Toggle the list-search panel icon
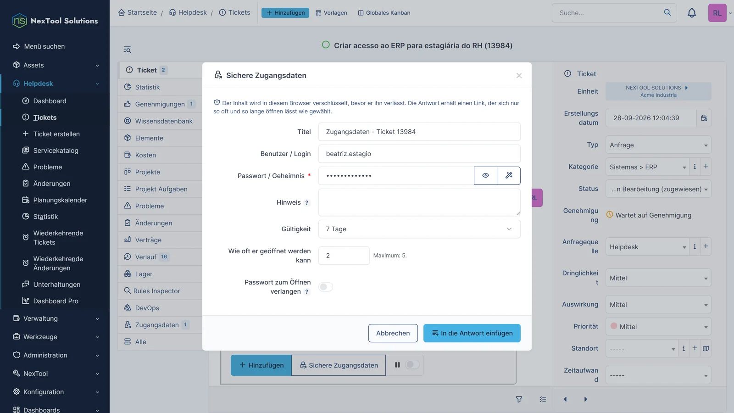 click(x=127, y=50)
